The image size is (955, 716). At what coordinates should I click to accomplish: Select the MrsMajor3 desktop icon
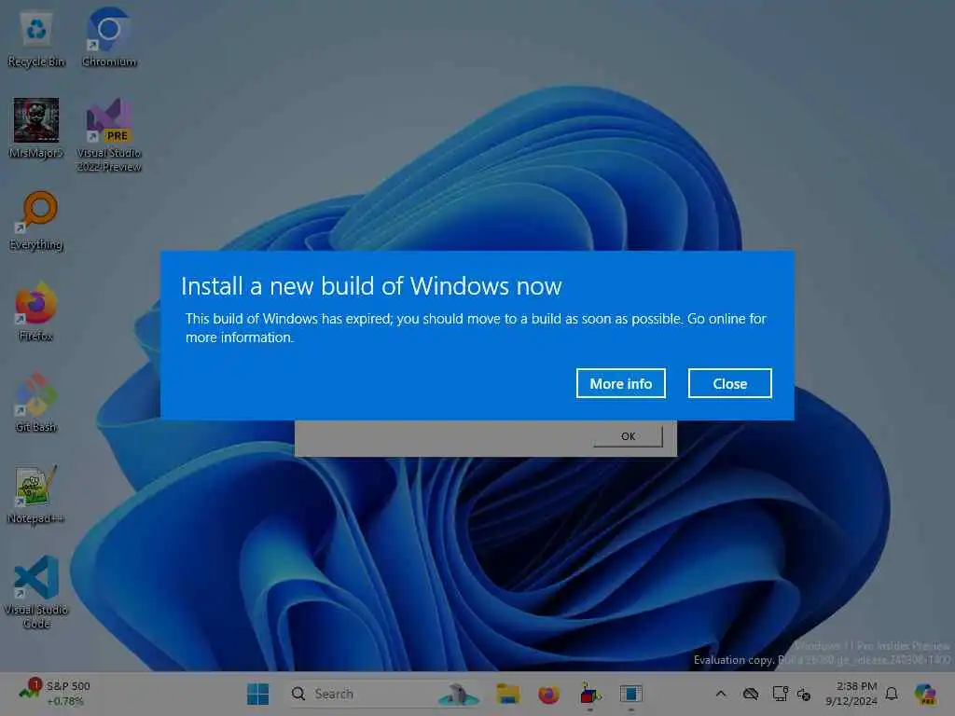point(36,129)
